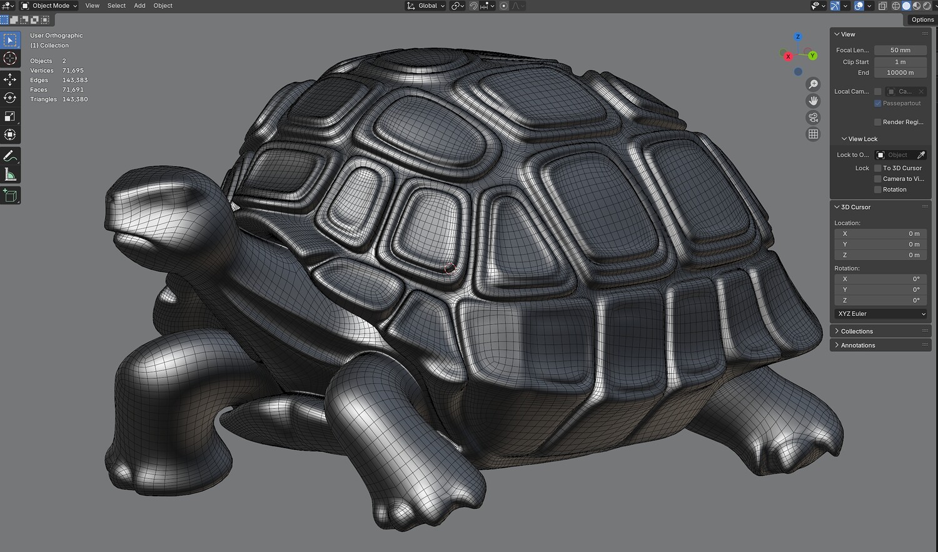Image resolution: width=938 pixels, height=552 pixels.
Task: Set selection mode to new selection
Action: (4, 20)
